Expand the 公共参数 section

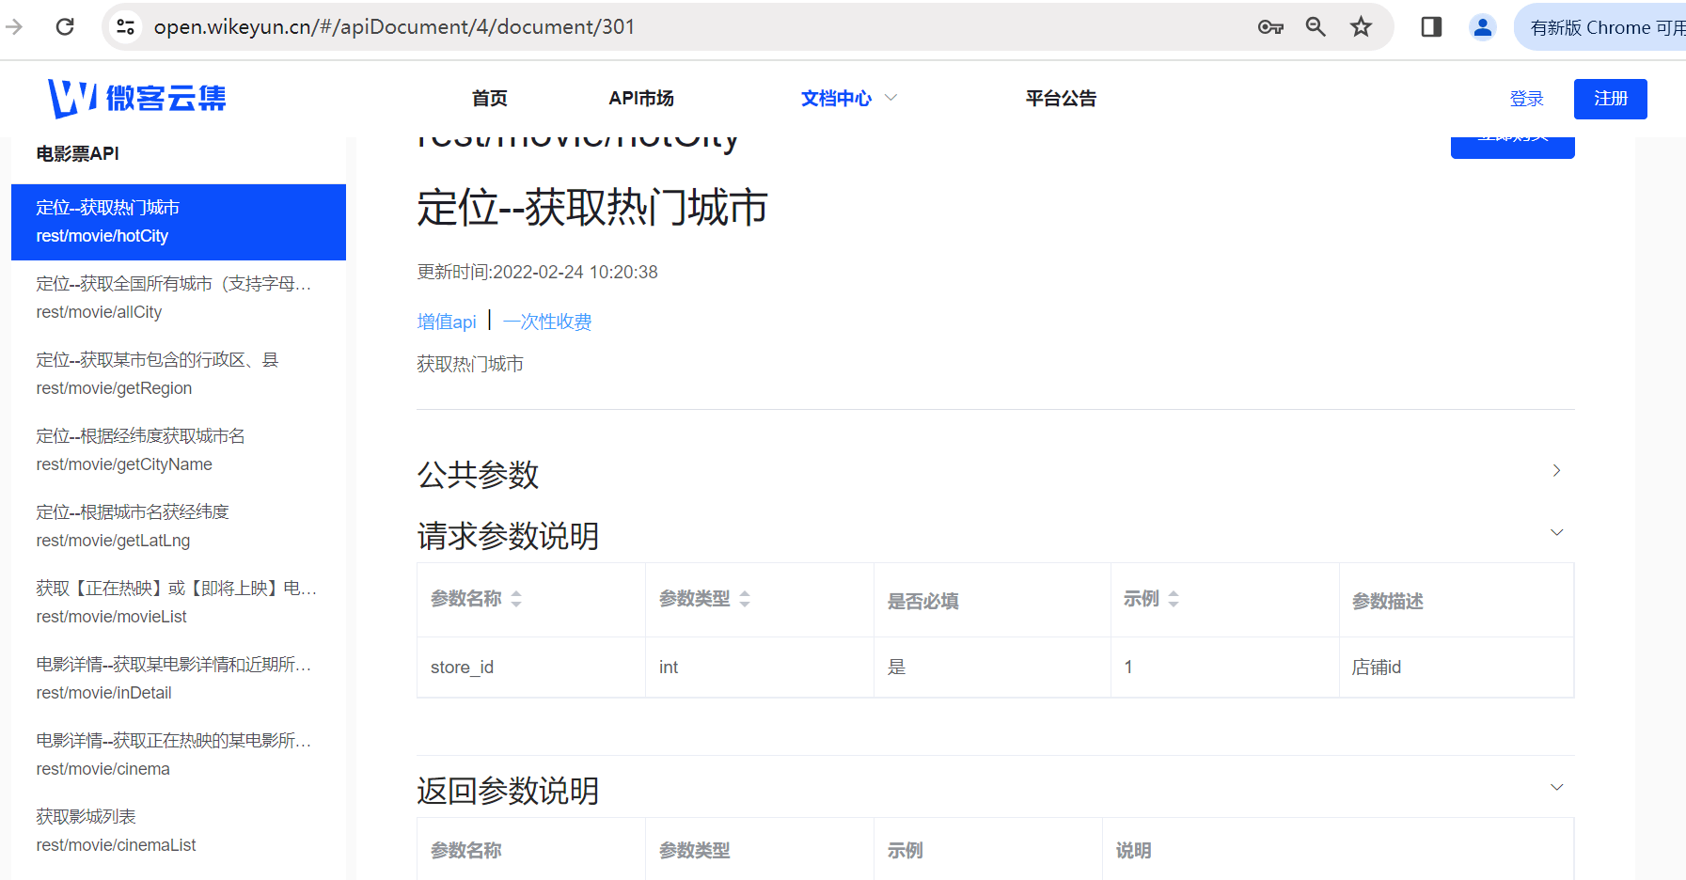click(x=1556, y=471)
